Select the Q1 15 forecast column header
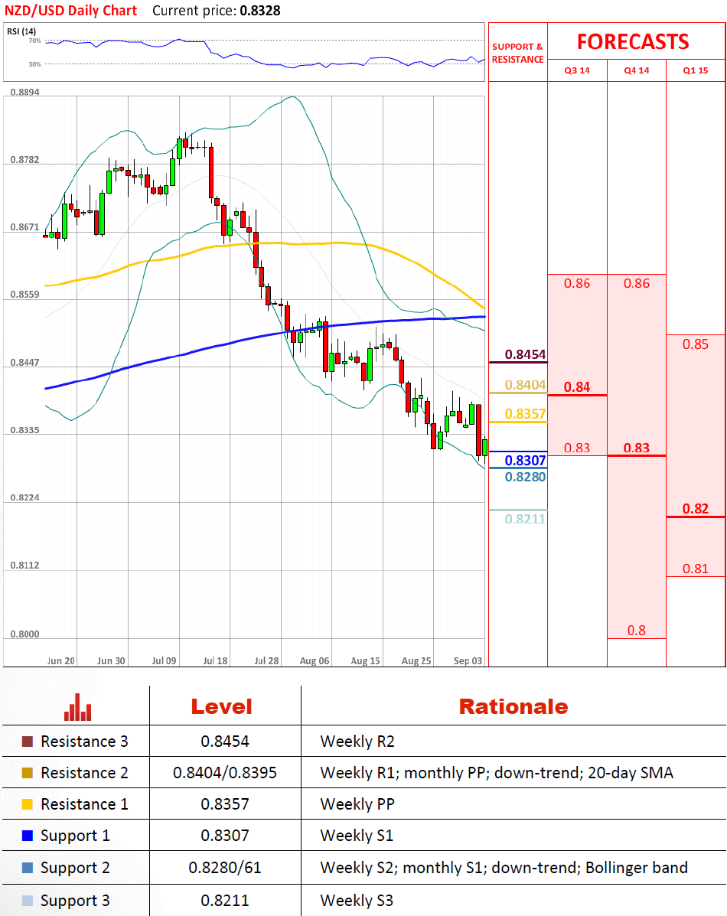Screen dimensions: 727x916 coord(696,70)
